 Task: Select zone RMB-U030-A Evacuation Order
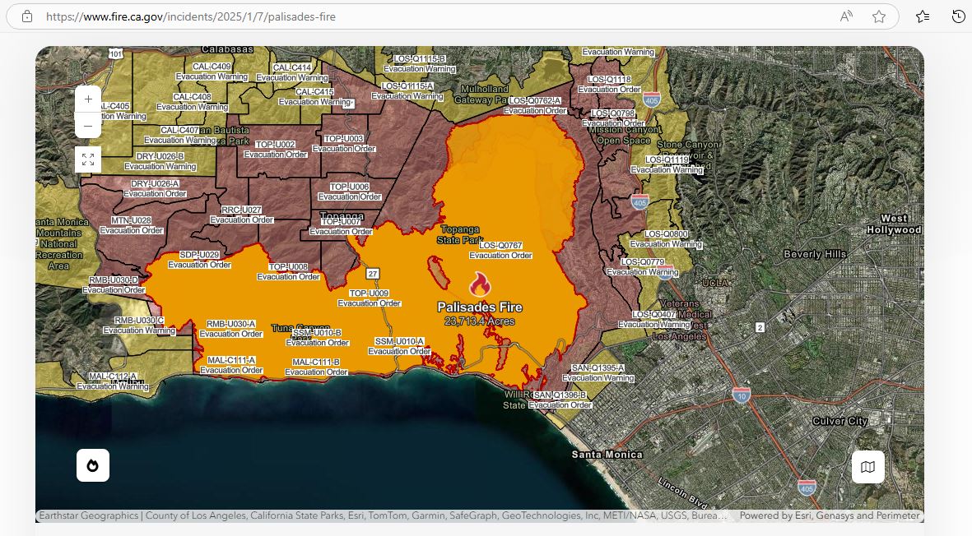coord(230,329)
